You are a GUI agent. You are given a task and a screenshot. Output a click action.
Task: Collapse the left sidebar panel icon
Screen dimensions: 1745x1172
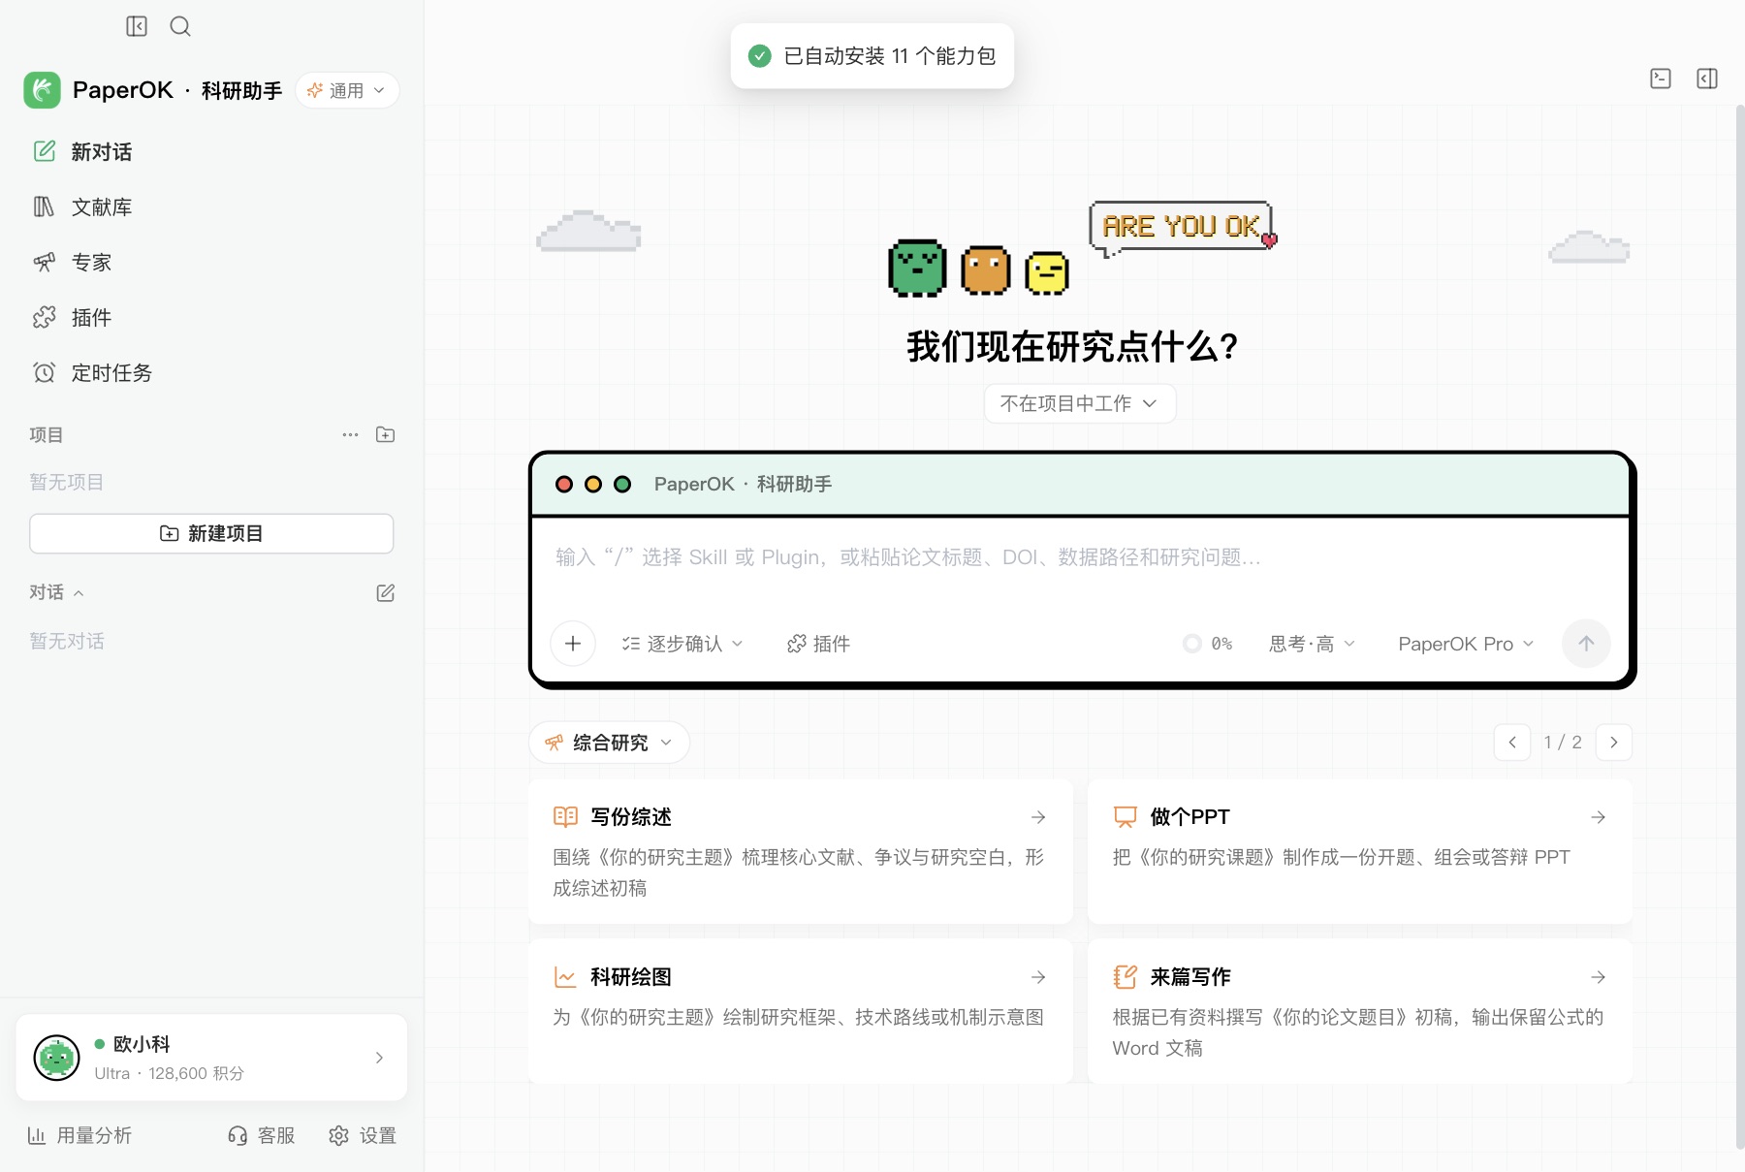pos(137,26)
